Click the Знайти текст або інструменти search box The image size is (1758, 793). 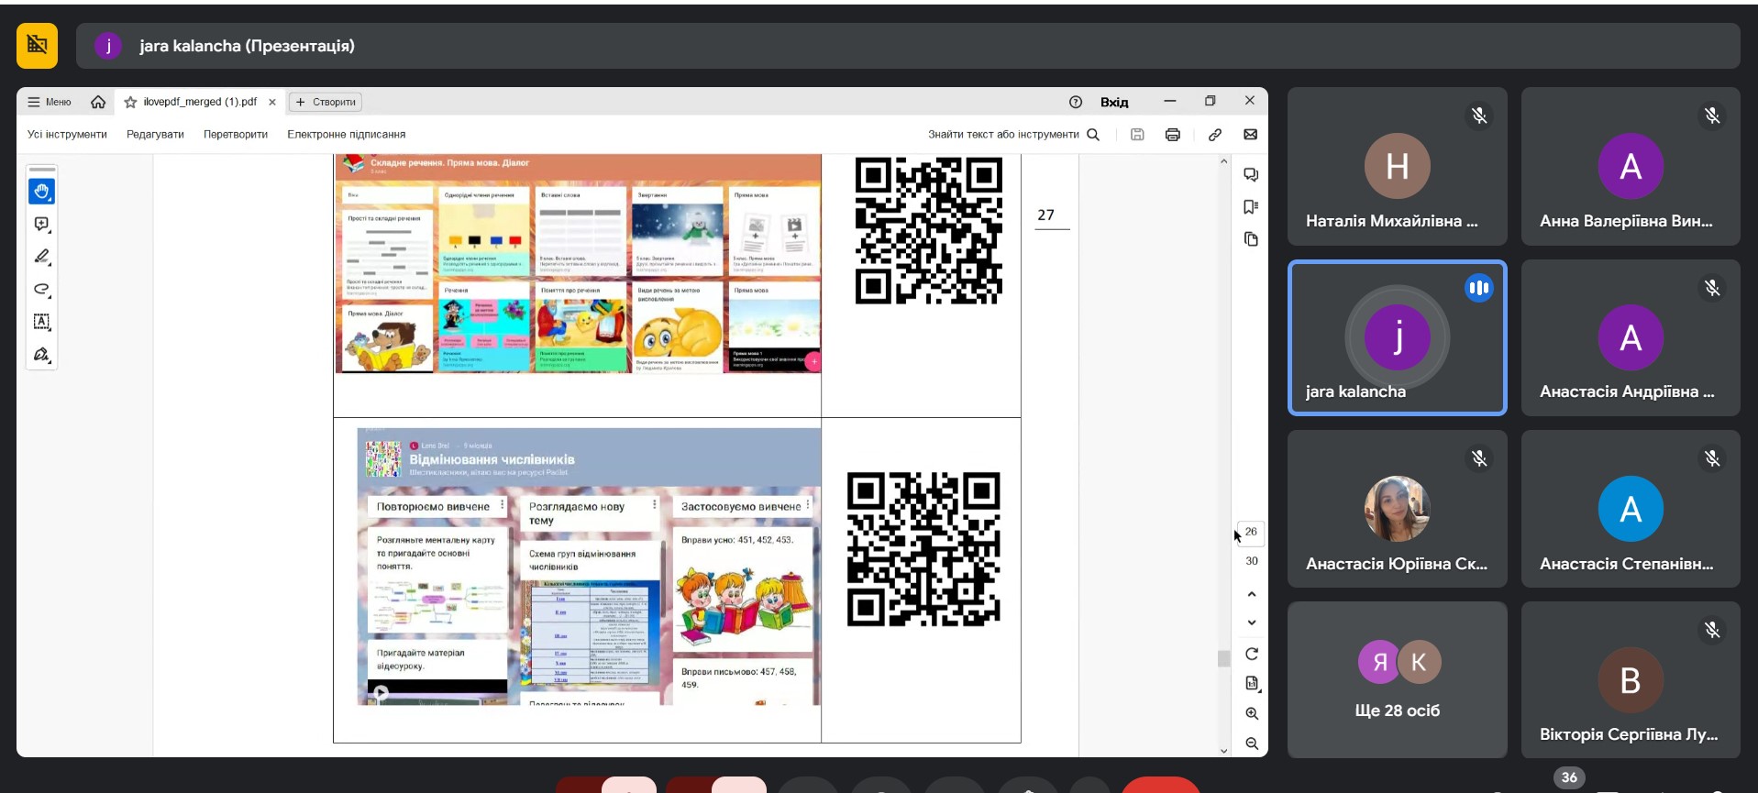point(1013,134)
